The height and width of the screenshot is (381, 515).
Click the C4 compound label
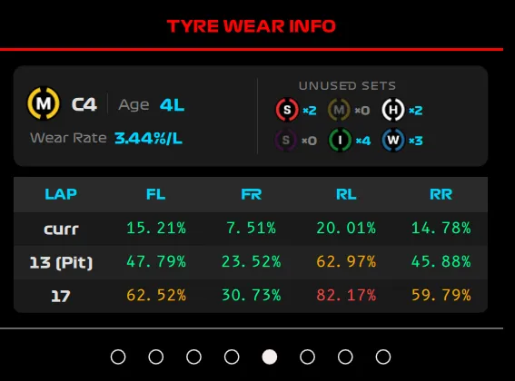point(84,104)
